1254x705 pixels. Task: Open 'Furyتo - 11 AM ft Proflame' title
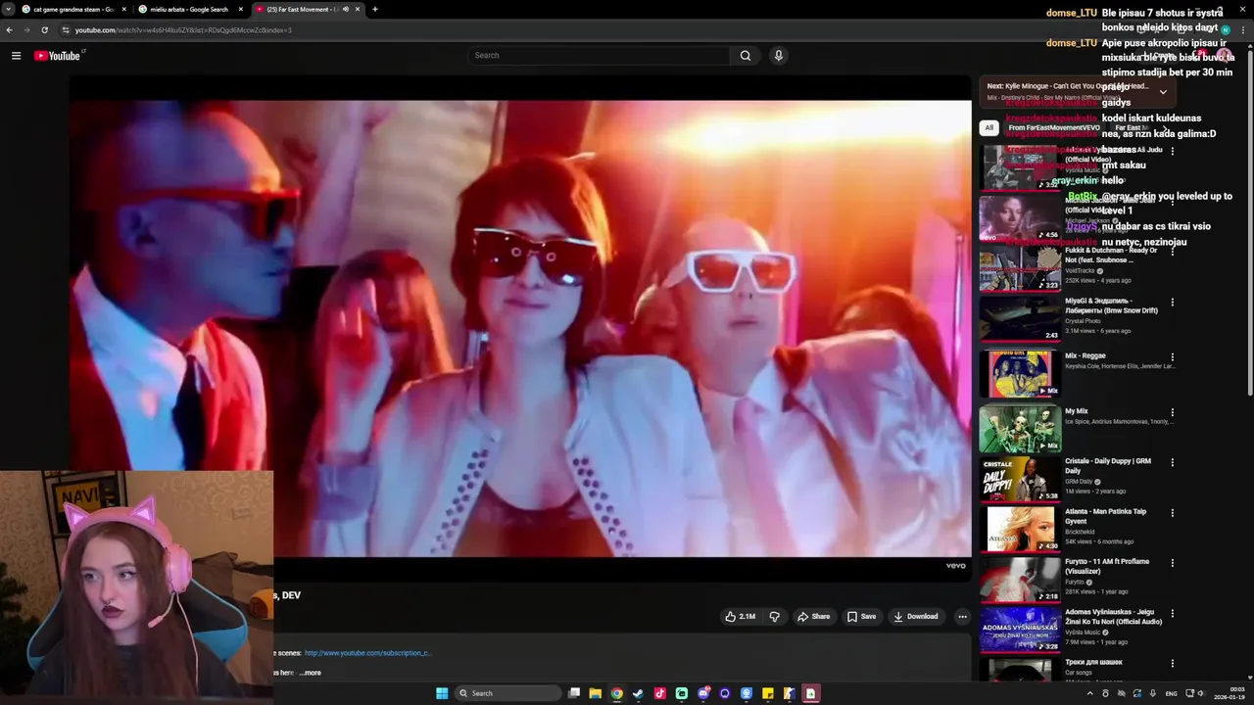click(x=1107, y=566)
